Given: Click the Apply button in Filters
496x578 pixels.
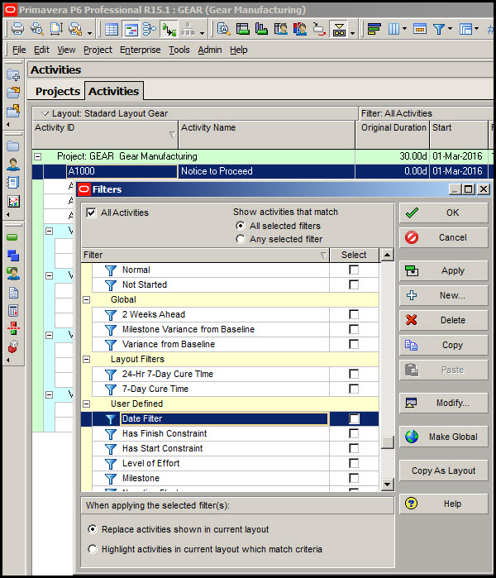Looking at the screenshot, I should pos(444,271).
